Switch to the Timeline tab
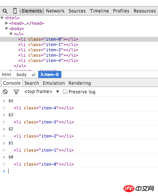 pos(99,11)
